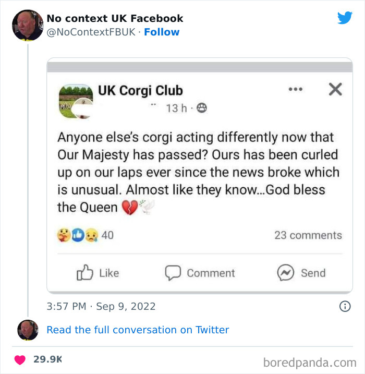Click the public audience globe icon
Image resolution: width=365 pixels, height=374 pixels.
coord(201,108)
